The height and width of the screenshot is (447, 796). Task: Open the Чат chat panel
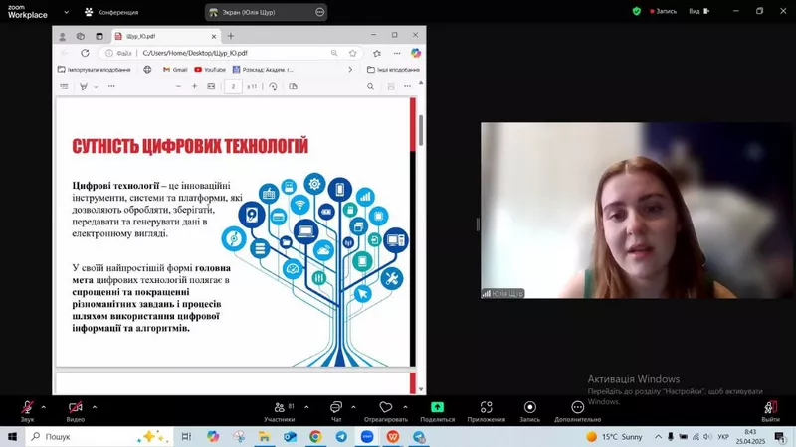[x=336, y=411]
